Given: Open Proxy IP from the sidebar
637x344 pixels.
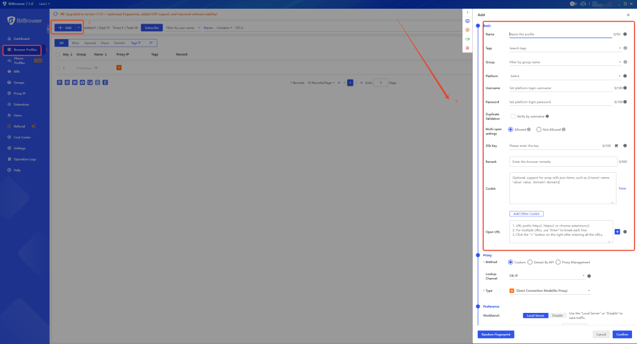Looking at the screenshot, I should (21, 93).
